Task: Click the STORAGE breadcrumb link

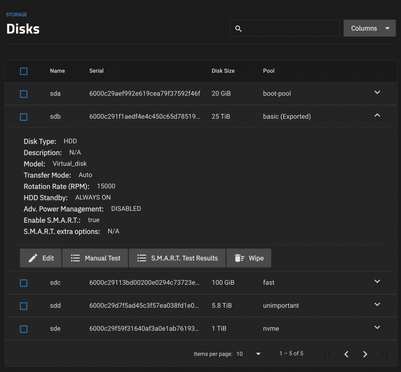Action: 16,15
